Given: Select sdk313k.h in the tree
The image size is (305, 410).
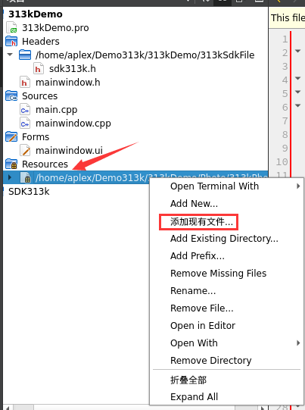Looking at the screenshot, I should click(73, 69).
